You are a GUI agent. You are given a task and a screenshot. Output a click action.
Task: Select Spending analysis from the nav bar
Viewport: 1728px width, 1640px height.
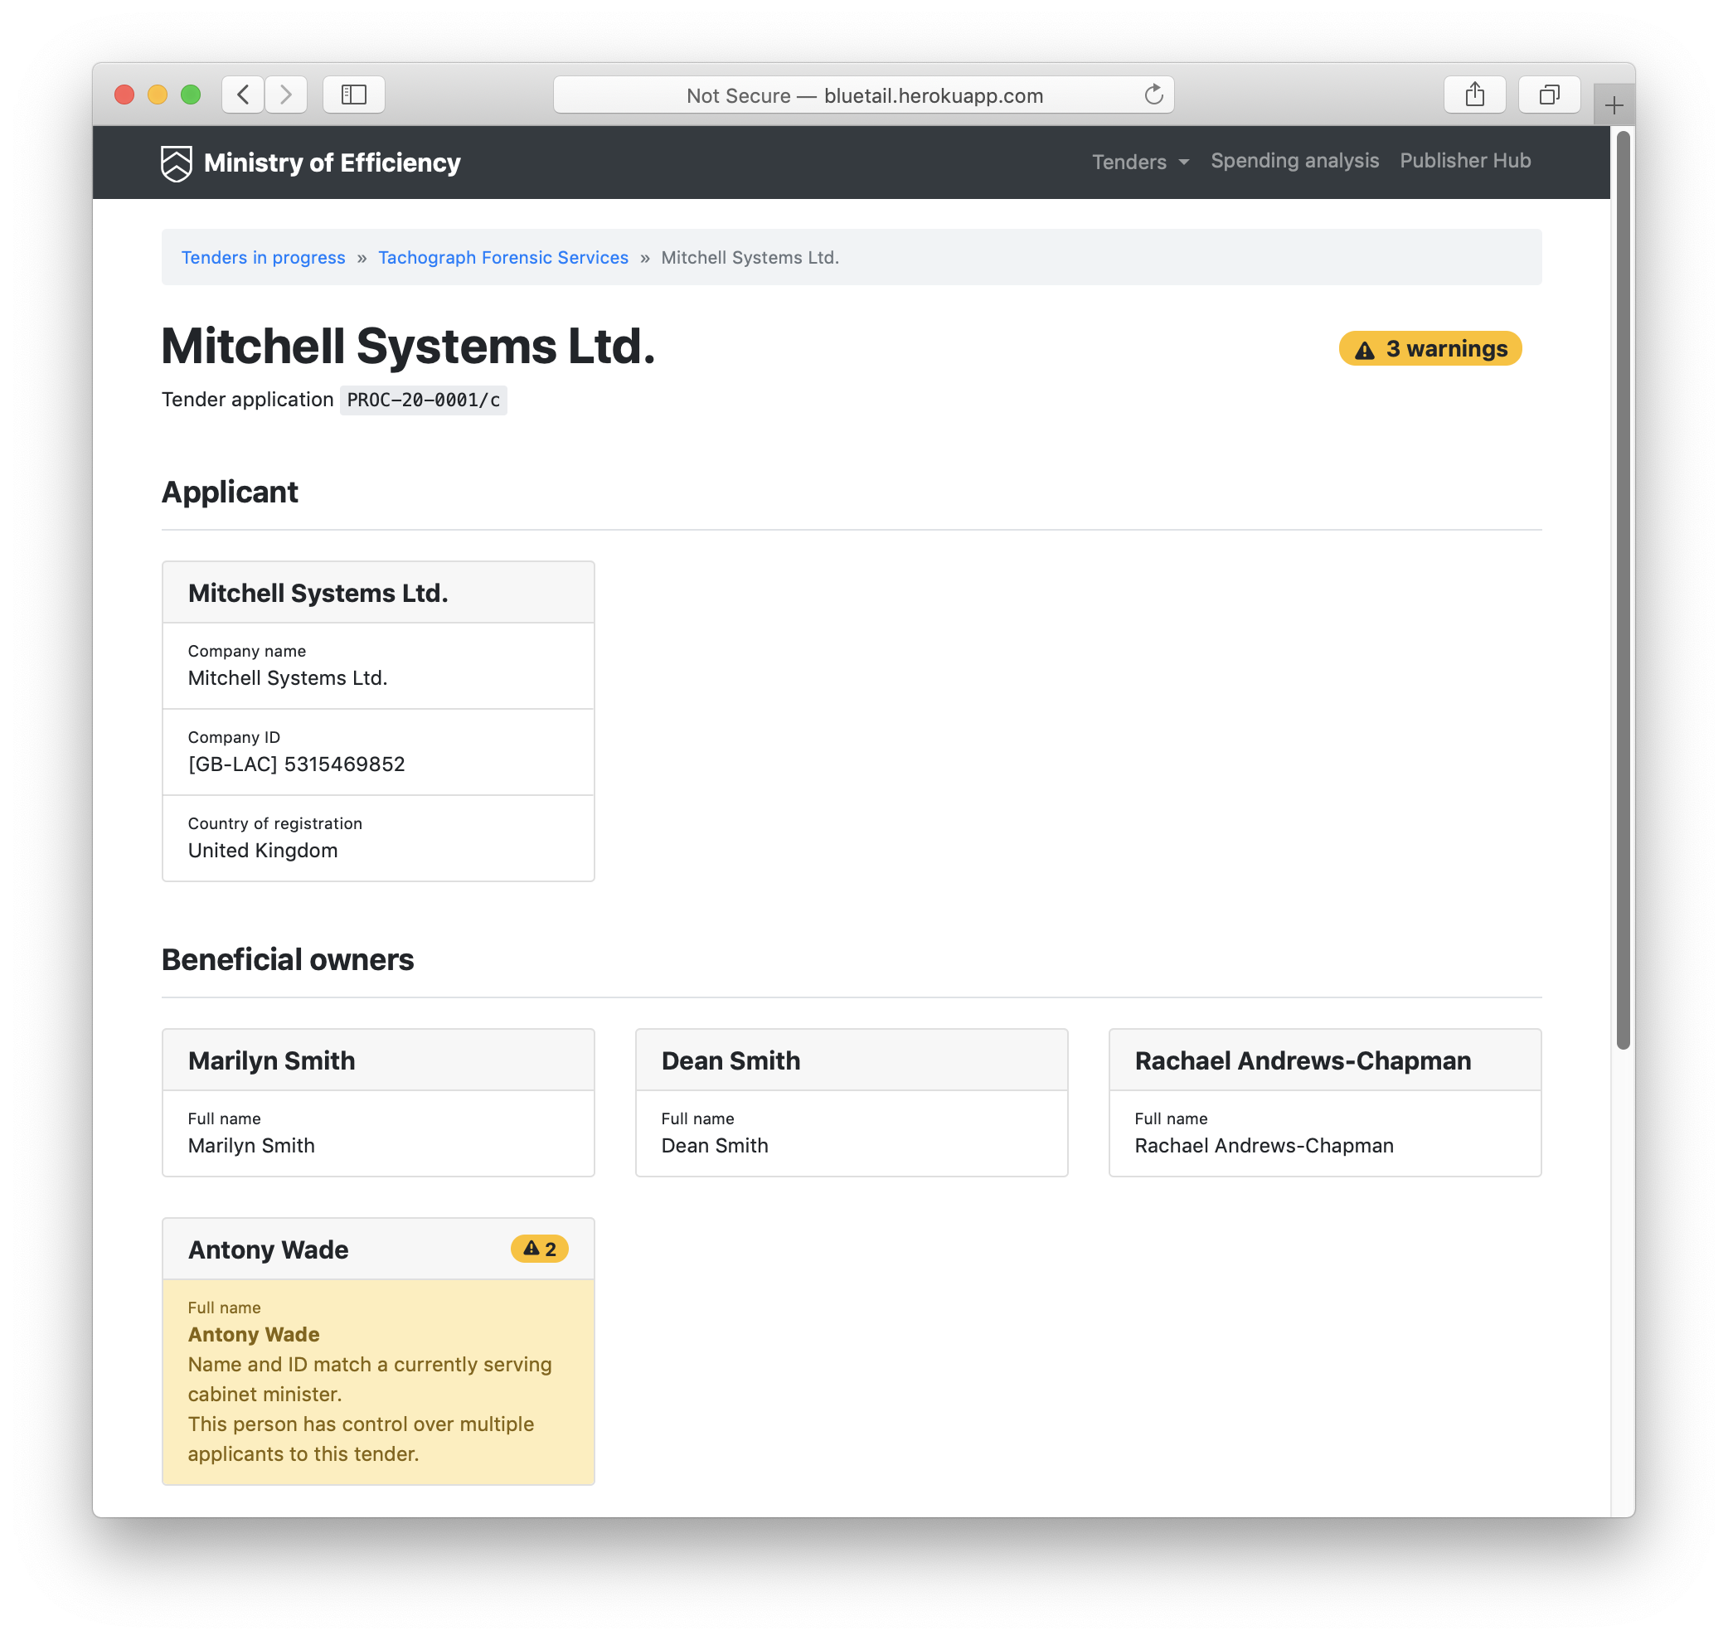point(1294,160)
